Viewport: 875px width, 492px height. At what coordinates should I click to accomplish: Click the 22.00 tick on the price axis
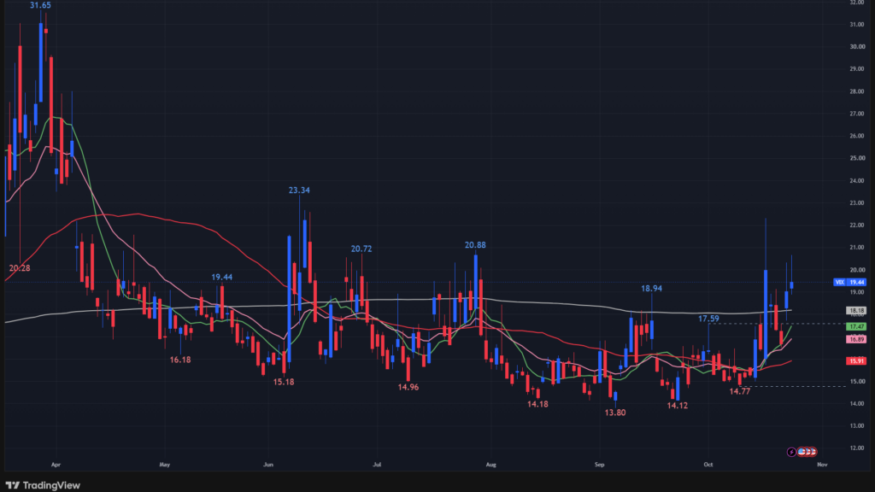pos(857,225)
